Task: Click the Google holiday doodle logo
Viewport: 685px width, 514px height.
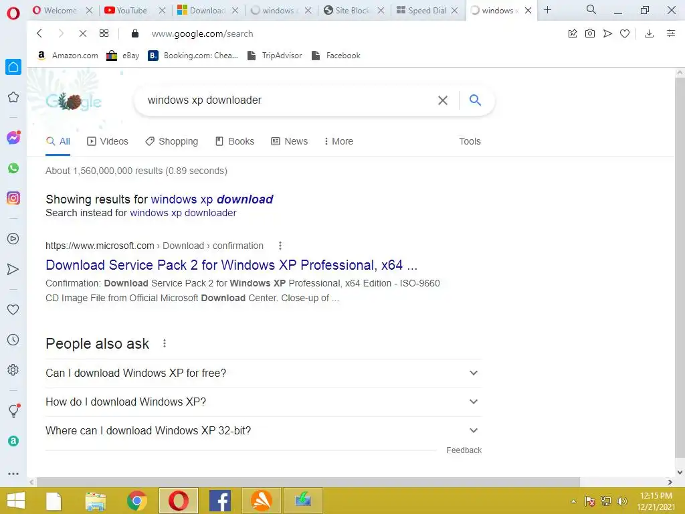Action: click(74, 102)
